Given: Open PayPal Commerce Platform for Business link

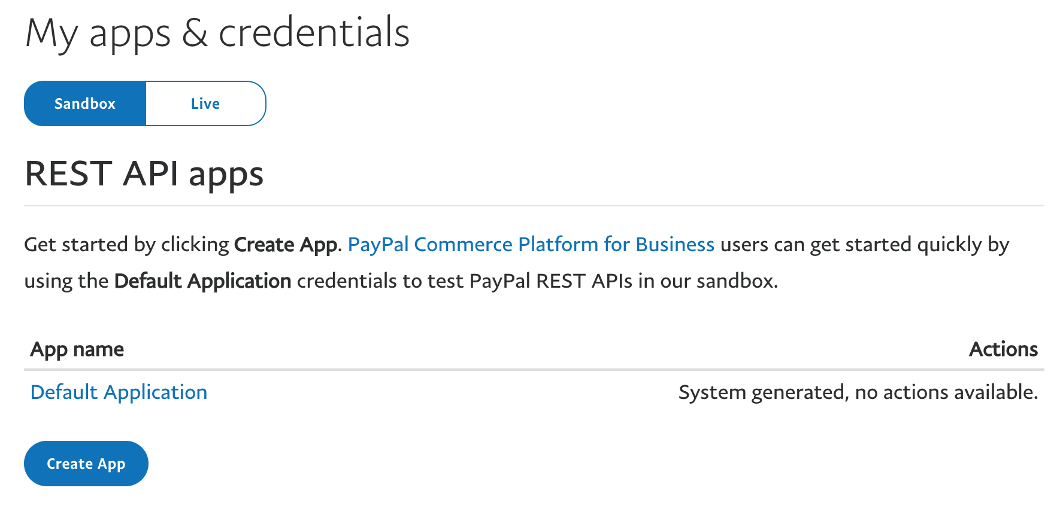Looking at the screenshot, I should (x=531, y=244).
